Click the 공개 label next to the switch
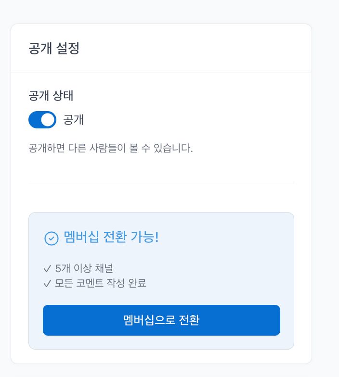Image resolution: width=339 pixels, height=377 pixels. point(74,120)
